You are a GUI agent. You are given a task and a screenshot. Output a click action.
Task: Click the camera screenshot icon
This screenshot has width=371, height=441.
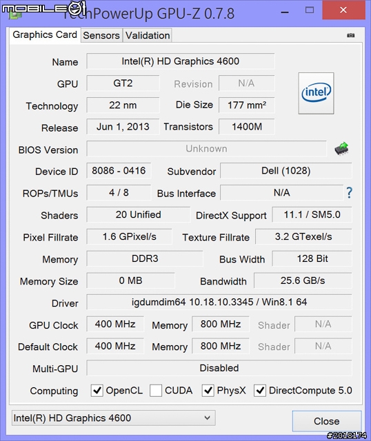(350, 35)
